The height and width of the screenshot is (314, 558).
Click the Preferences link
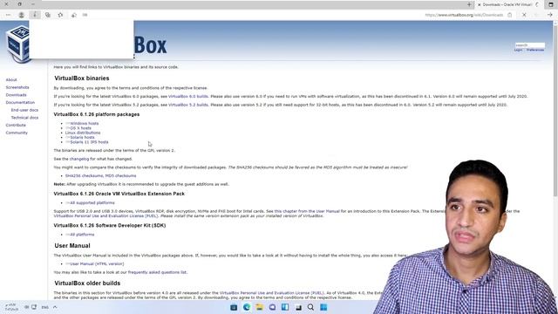[x=535, y=51]
